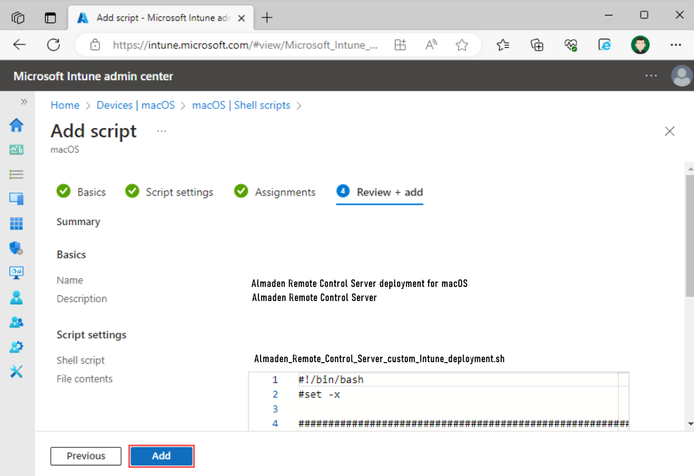694x476 pixels.
Task: Close the Add script browser tab
Action: click(241, 18)
